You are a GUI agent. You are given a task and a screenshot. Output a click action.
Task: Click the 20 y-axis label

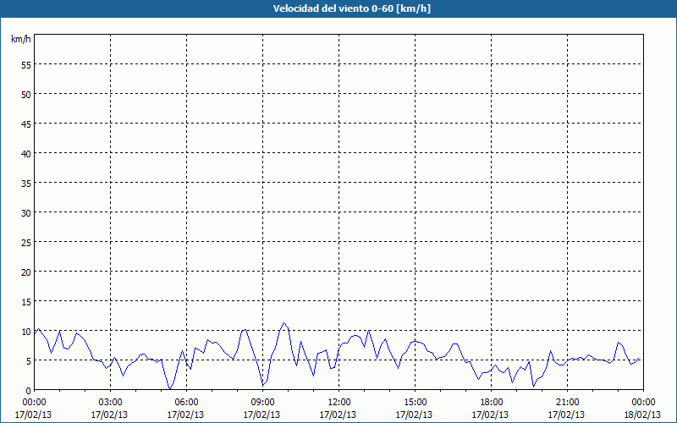tap(26, 272)
